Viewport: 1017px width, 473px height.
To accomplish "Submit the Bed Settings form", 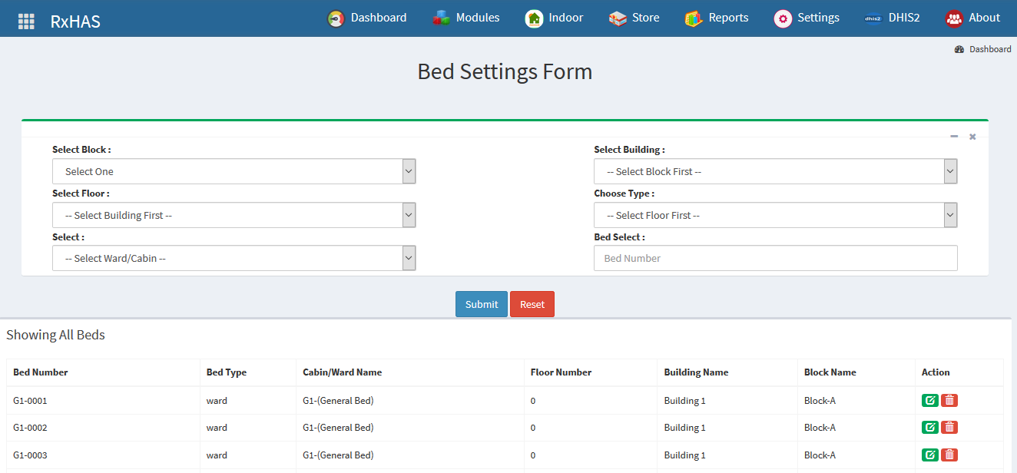I will (x=481, y=304).
